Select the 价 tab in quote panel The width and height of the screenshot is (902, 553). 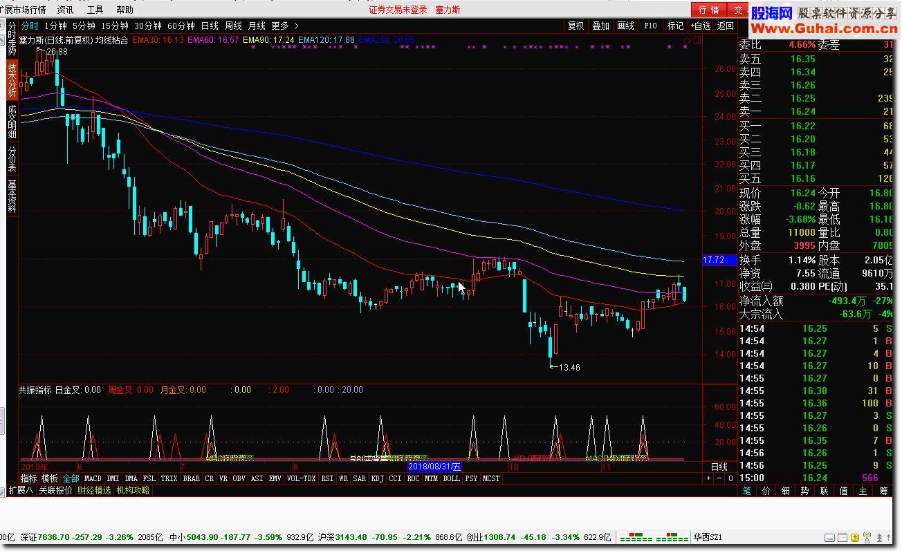click(766, 491)
